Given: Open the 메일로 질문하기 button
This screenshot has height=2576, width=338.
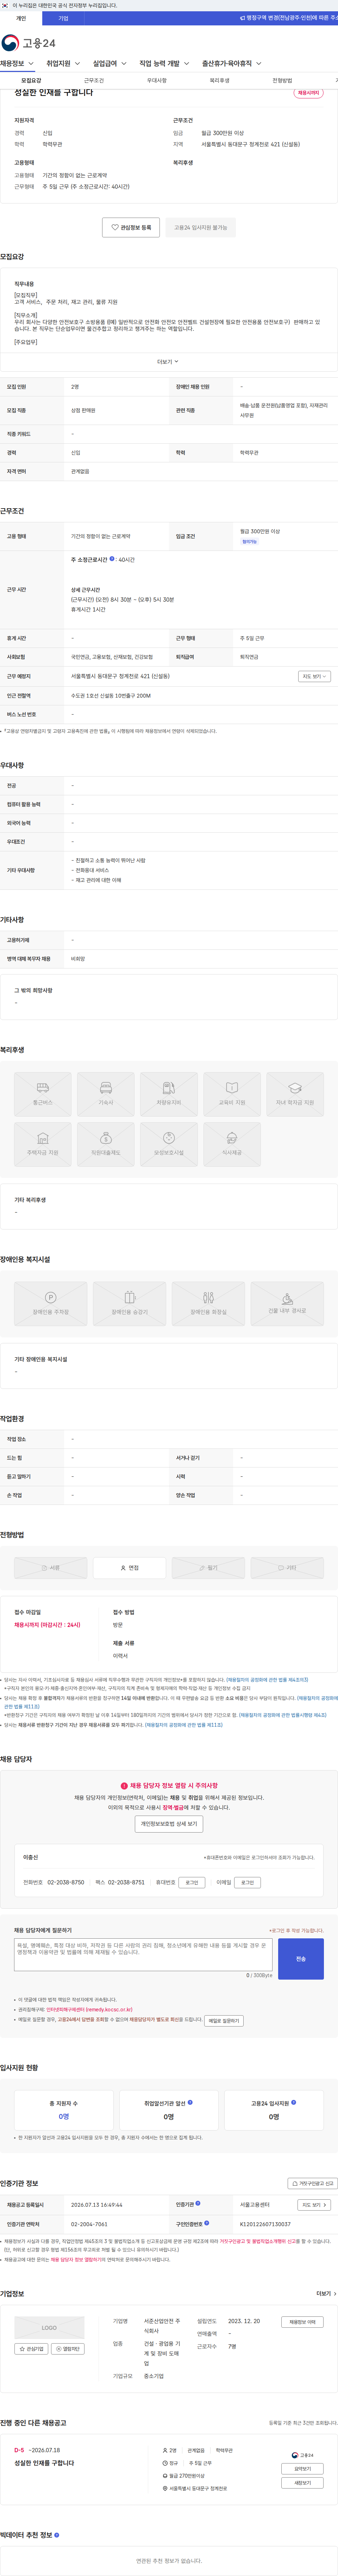Looking at the screenshot, I should (x=224, y=2021).
